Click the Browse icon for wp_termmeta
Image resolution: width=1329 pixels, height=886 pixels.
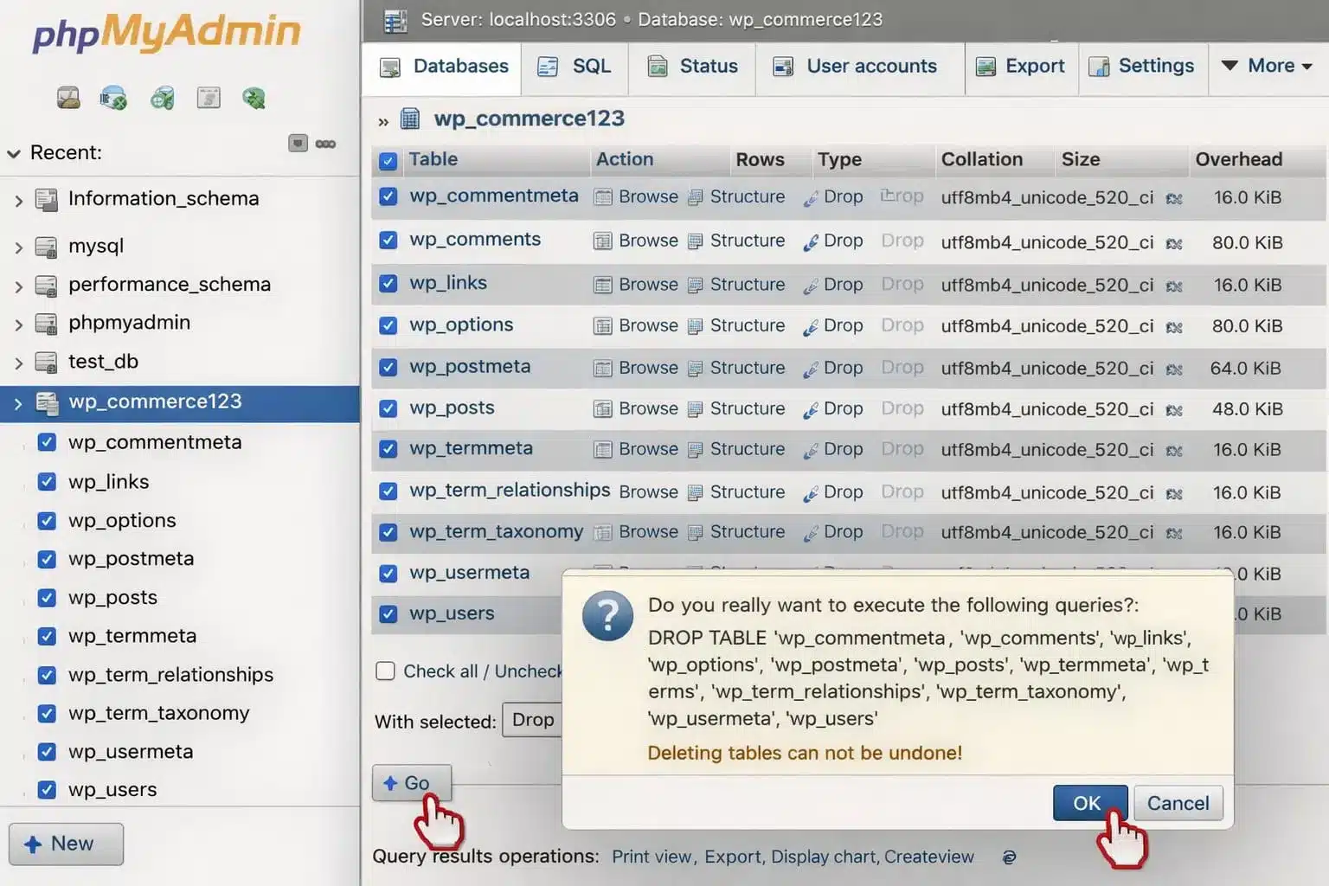coord(603,450)
